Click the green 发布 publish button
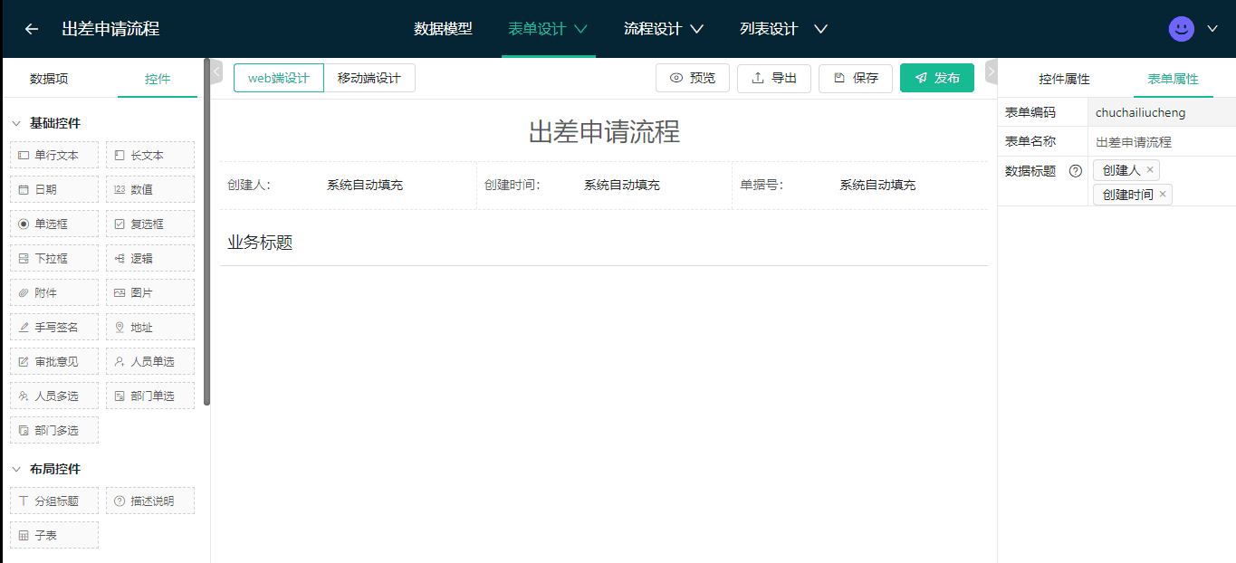The image size is (1236, 563). (937, 78)
